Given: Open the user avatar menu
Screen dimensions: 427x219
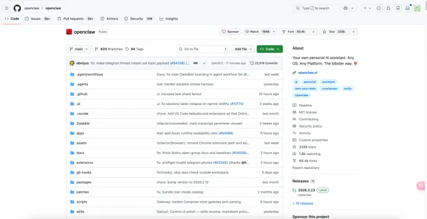Looking at the screenshot, I should coord(417,8).
